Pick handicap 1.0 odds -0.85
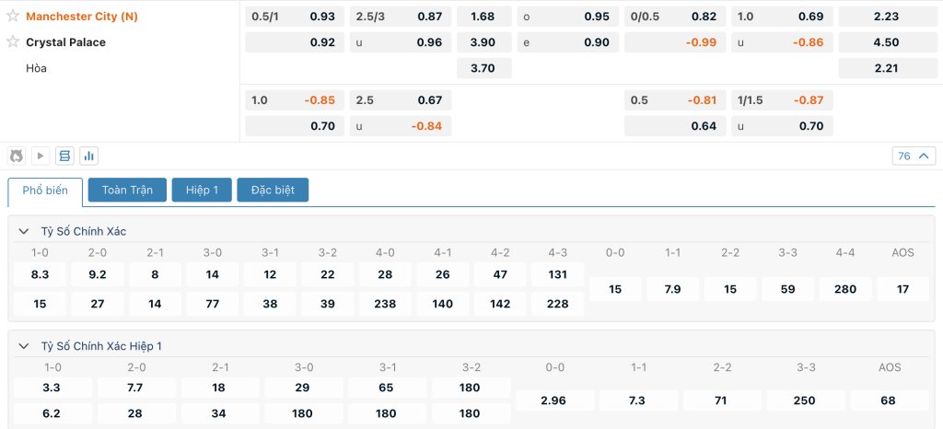 tap(295, 100)
